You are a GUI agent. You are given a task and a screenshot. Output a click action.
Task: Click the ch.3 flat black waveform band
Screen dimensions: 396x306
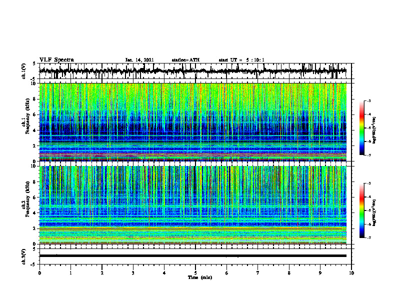193,256
